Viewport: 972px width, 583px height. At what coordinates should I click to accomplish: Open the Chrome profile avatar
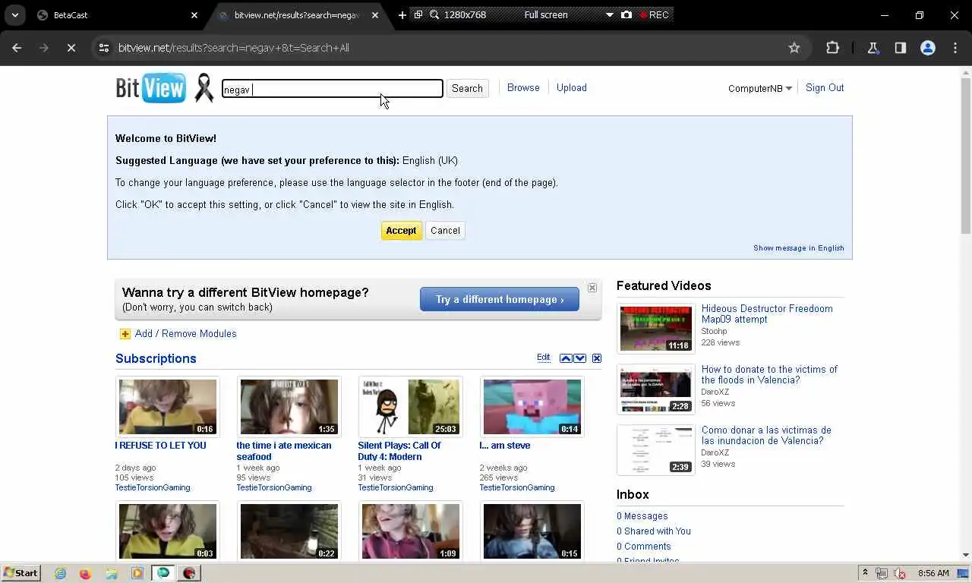coord(928,48)
